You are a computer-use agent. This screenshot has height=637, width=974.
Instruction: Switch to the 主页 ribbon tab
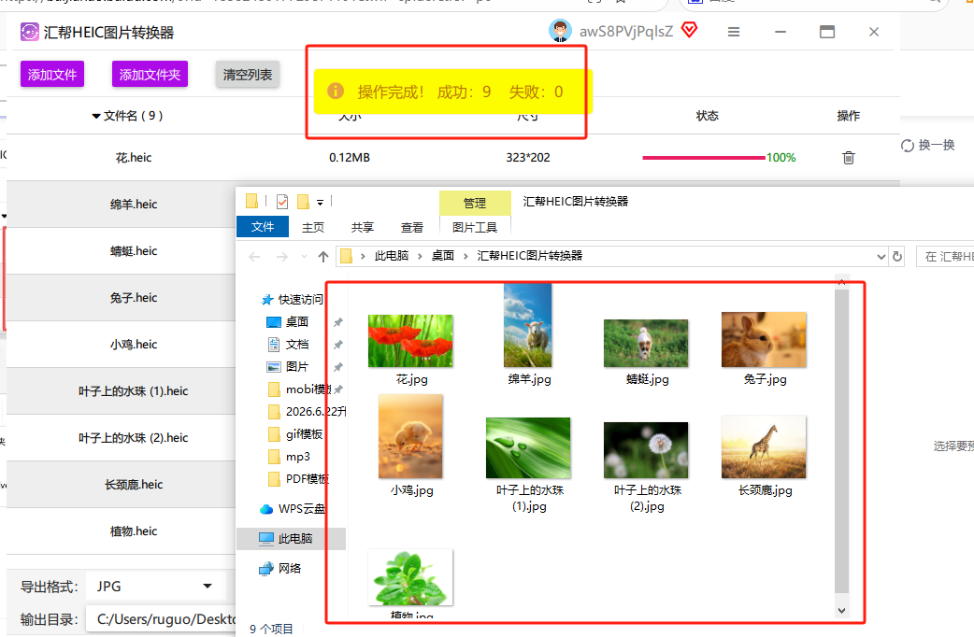point(313,227)
